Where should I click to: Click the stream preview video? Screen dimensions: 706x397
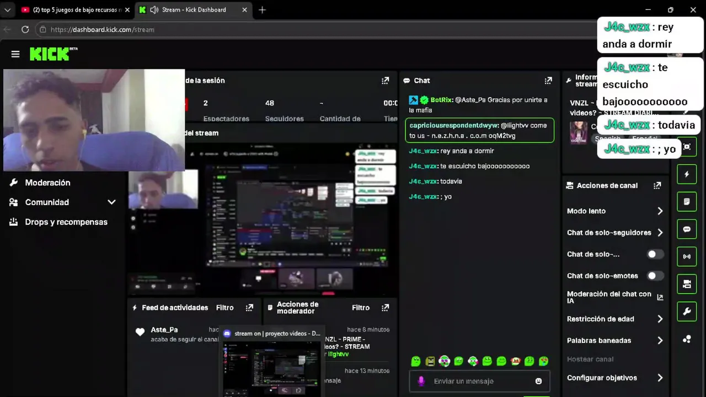tap(263, 219)
